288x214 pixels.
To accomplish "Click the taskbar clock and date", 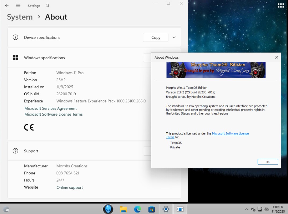I will click(278, 209).
